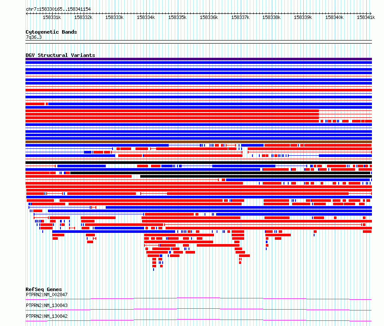
Task: Select the magenta transcript line under PTPRN2|NM_130842
Action: pyautogui.click(x=198, y=320)
